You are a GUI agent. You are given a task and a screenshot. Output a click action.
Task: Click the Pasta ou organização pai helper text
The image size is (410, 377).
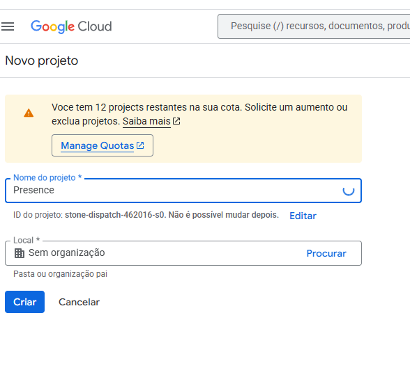60,274
